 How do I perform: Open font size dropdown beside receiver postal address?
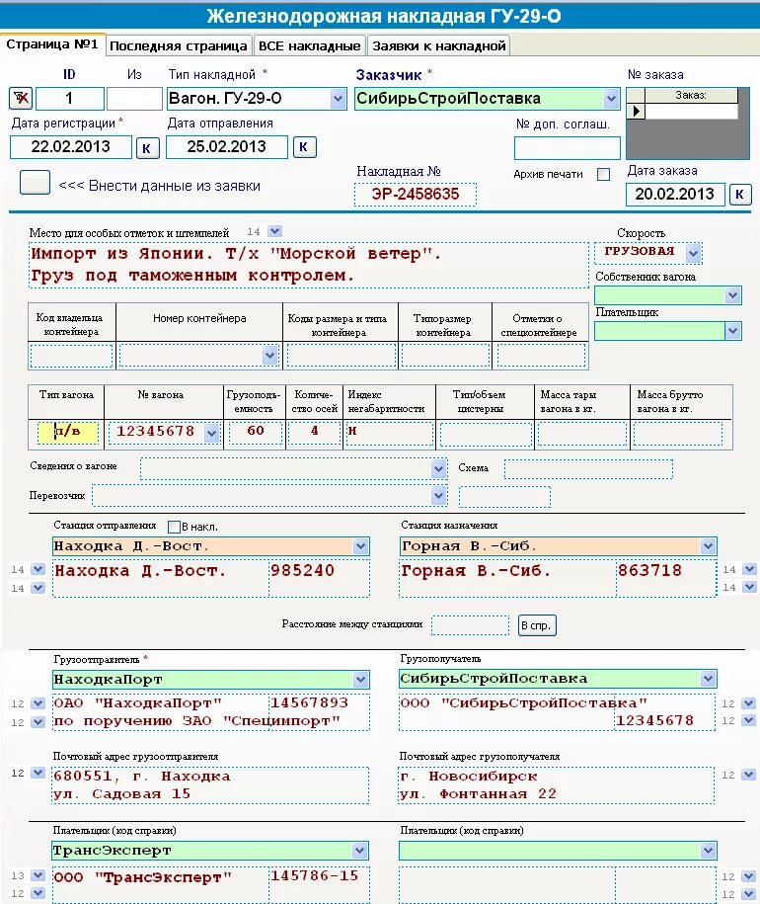click(x=748, y=775)
